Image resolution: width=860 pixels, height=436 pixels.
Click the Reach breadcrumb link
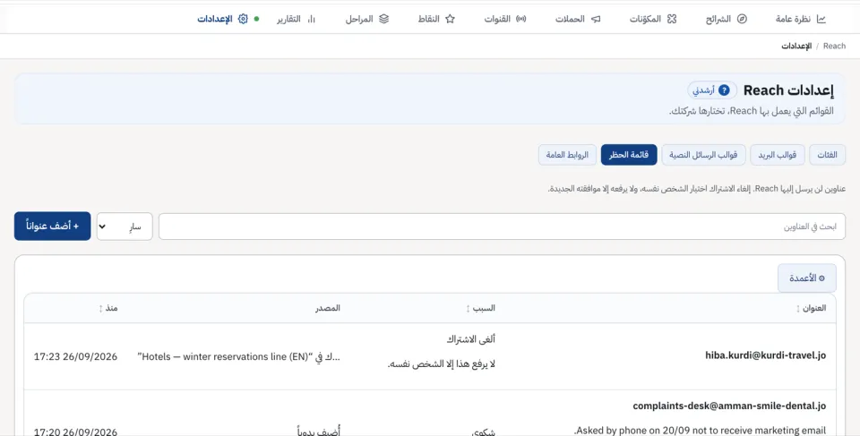tap(834, 46)
